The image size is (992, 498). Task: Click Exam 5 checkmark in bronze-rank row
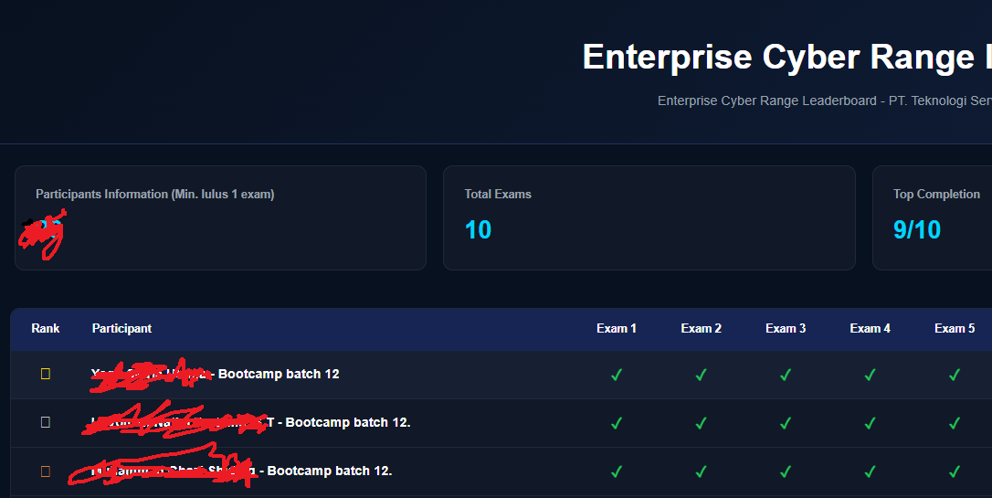click(x=955, y=472)
